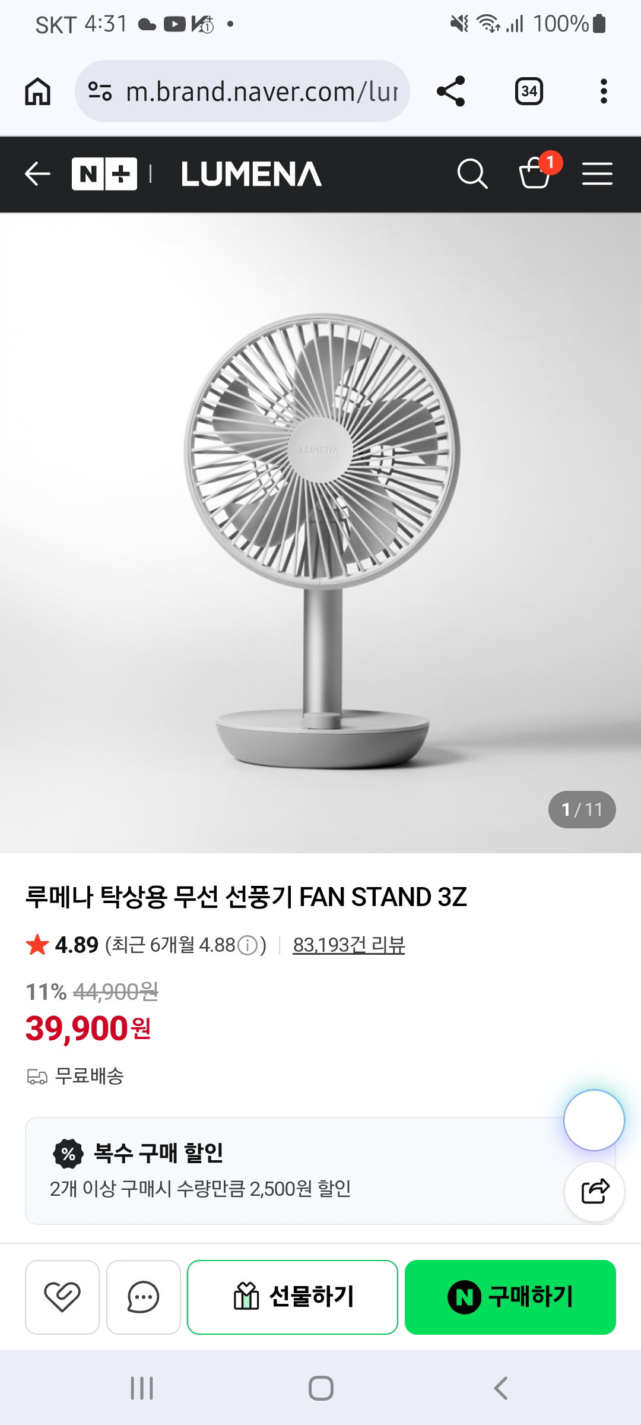The height and width of the screenshot is (1425, 641).
Task: Open shopping cart with 1 item
Action: pos(537,172)
